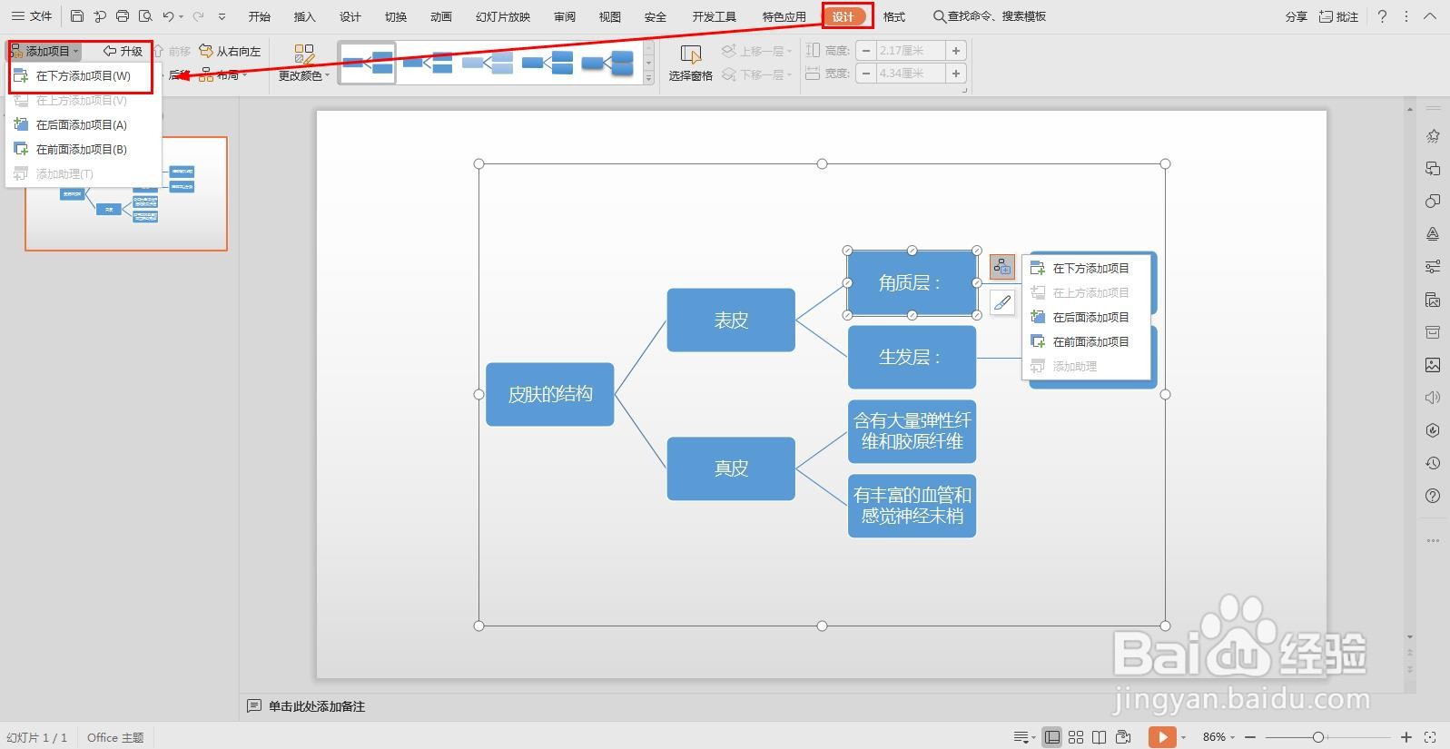Open the help question mark icon
Image resolution: width=1450 pixels, height=749 pixels.
[1382, 16]
